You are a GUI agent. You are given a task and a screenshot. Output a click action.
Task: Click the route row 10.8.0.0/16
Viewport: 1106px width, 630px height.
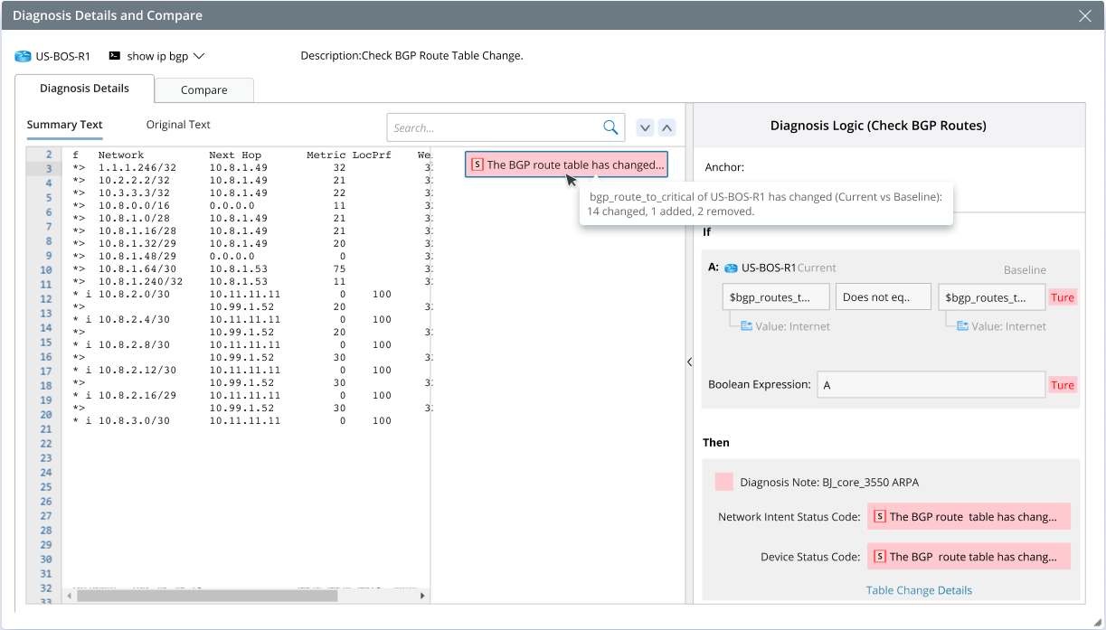(x=250, y=206)
